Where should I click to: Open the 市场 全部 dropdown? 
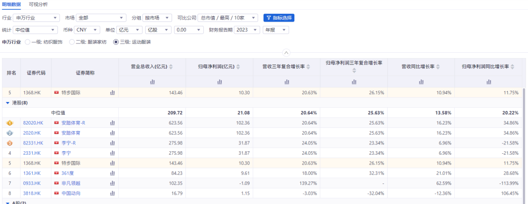click(101, 18)
